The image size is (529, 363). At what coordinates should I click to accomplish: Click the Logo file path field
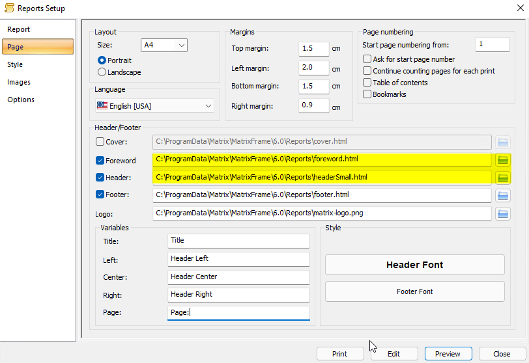click(x=322, y=213)
